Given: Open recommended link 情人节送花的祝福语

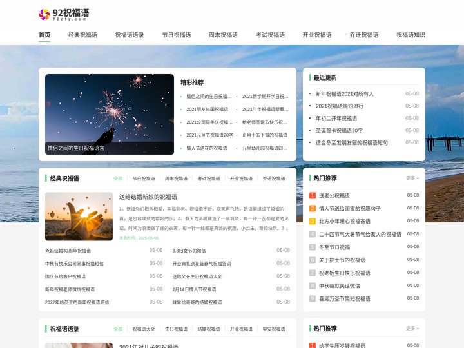Looking at the screenshot, I should [207, 148].
